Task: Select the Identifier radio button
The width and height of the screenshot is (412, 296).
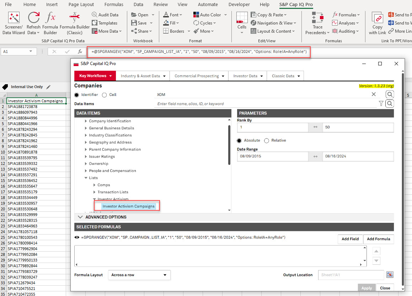Action: coord(76,95)
